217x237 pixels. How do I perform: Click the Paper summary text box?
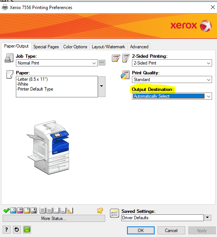coord(57,86)
